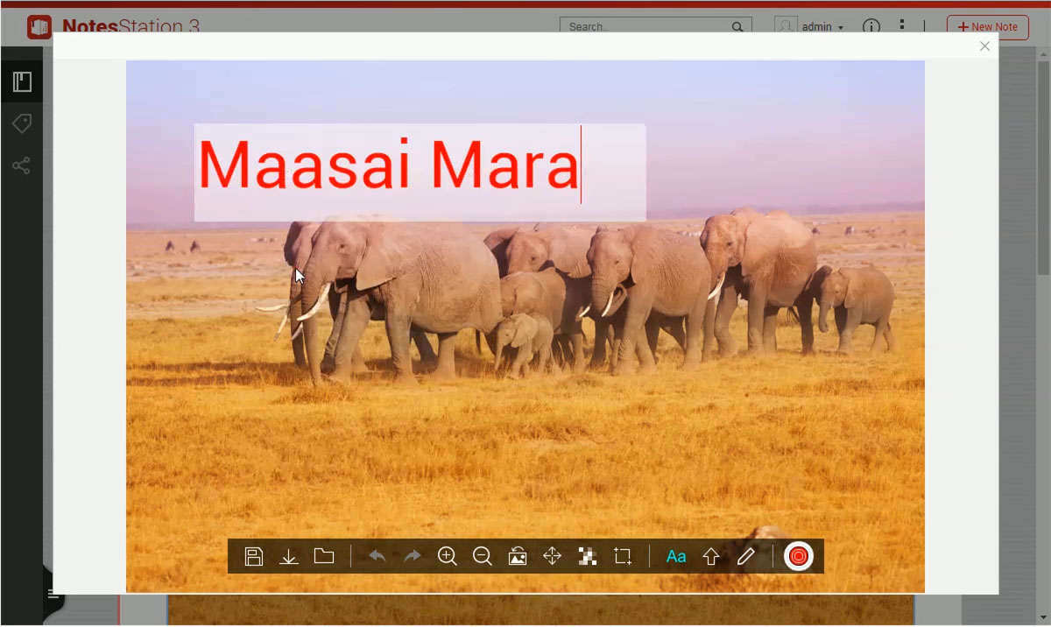Open the folder icon in the editor toolbar

[324, 556]
